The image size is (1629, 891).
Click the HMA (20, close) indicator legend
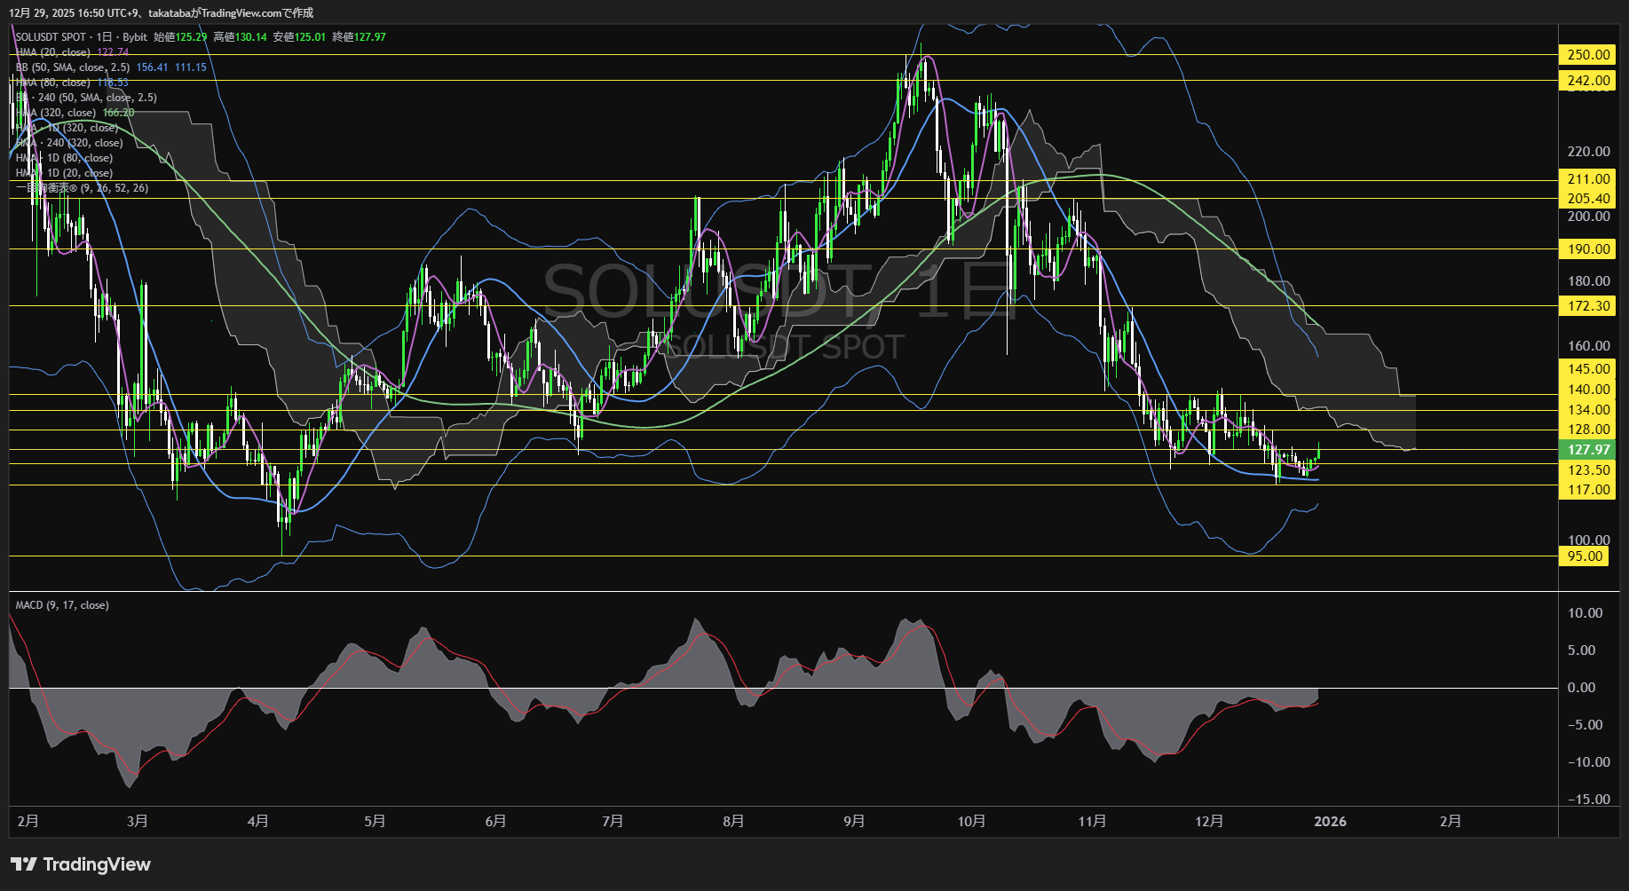pyautogui.click(x=53, y=52)
